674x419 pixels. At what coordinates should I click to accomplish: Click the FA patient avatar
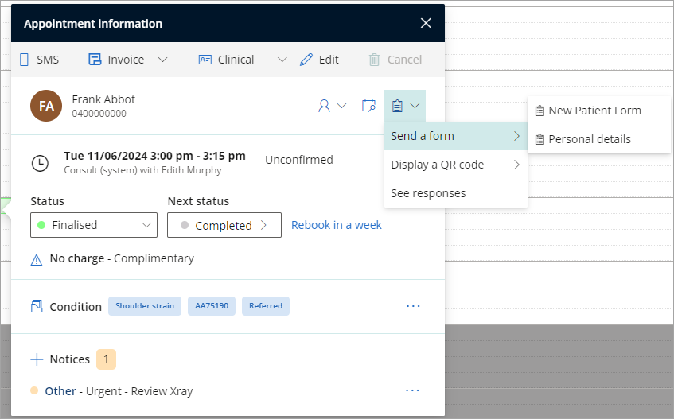click(x=46, y=106)
